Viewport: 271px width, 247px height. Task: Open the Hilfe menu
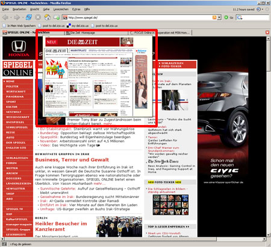[87, 9]
